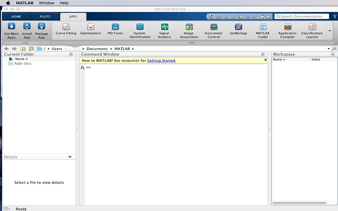Click the fx function browser icon

tap(82, 68)
